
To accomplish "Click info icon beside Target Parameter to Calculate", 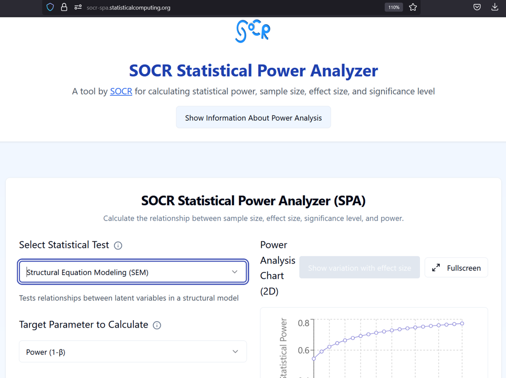I will point(156,325).
